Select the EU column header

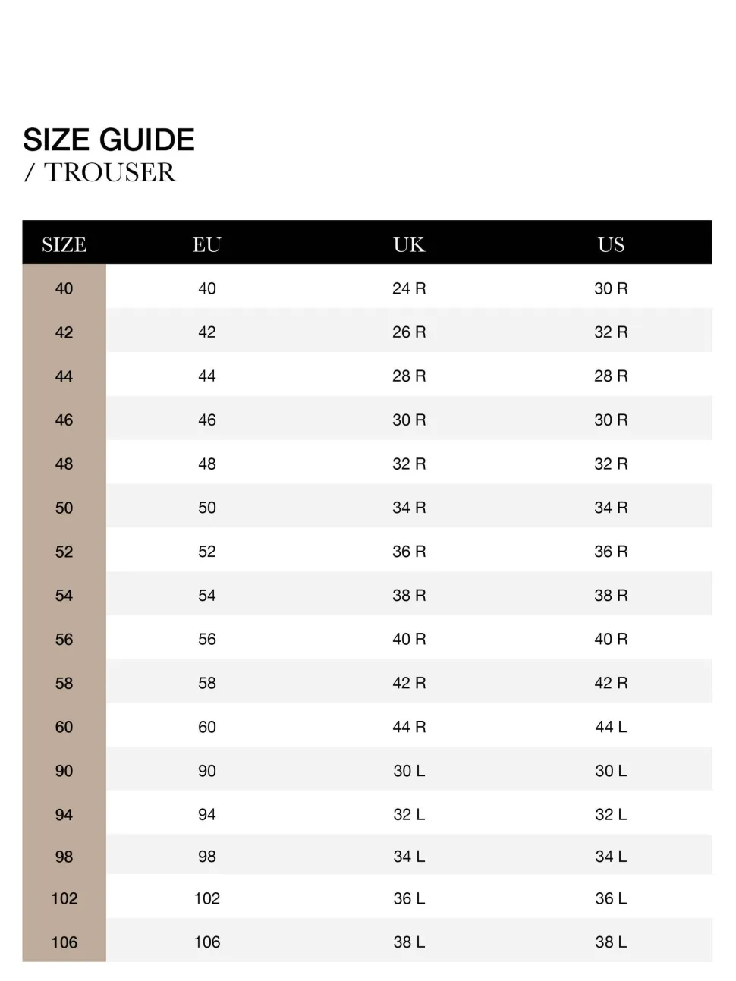point(206,244)
